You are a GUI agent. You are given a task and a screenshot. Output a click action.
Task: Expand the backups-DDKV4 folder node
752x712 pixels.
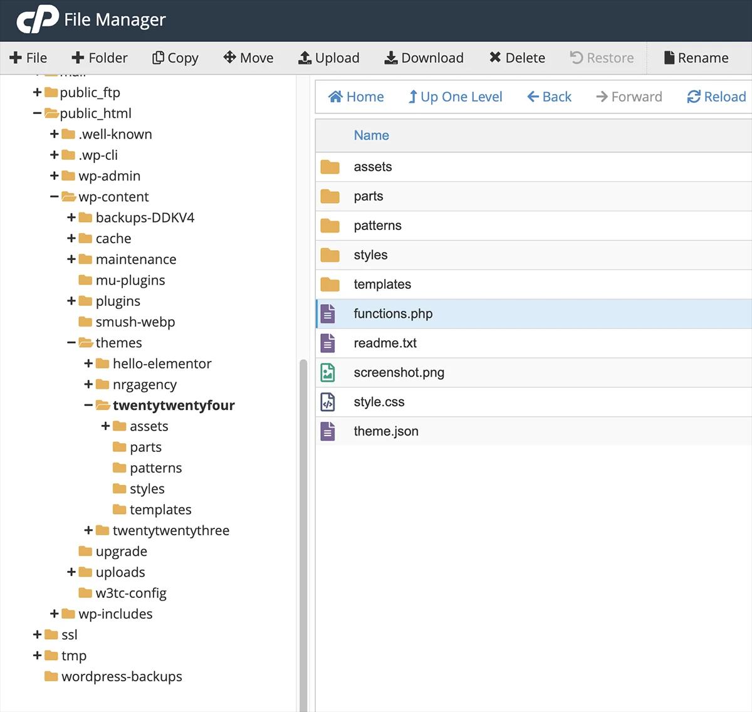pos(71,217)
